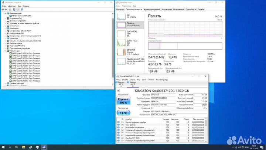This screenshot has width=266, height=150.
Task: Open Device Manager Файл menu
Action: (4, 6)
